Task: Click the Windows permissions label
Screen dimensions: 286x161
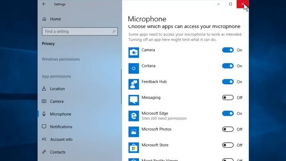Action: click(x=61, y=59)
